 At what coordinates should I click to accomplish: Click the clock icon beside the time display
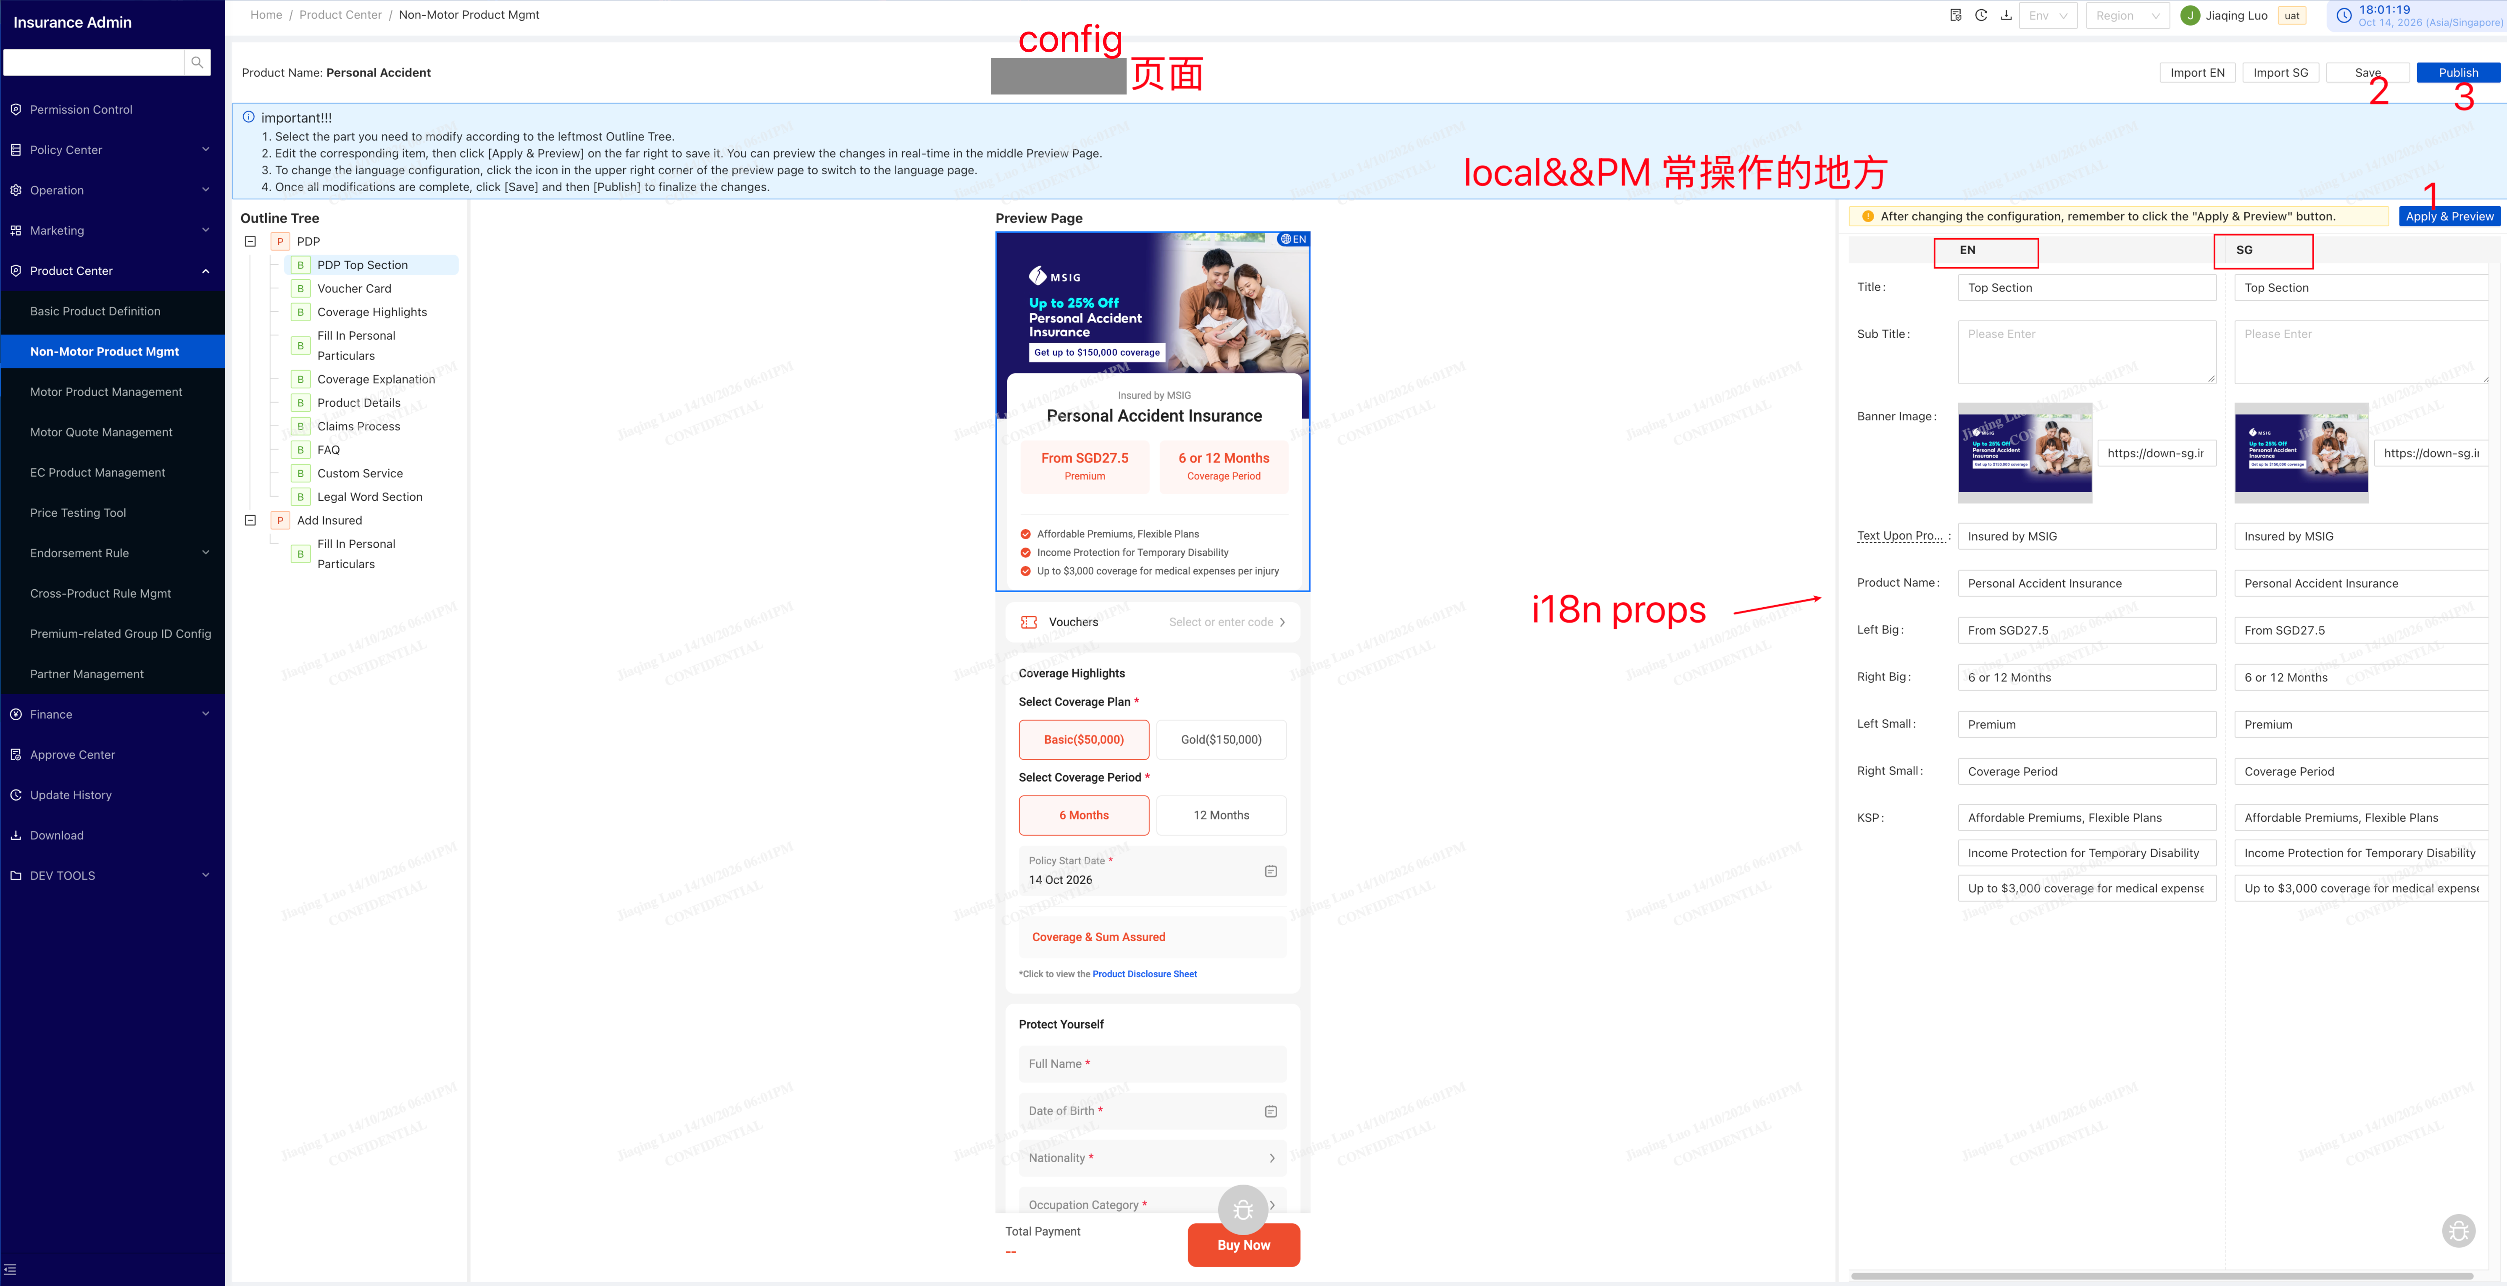point(2344,16)
